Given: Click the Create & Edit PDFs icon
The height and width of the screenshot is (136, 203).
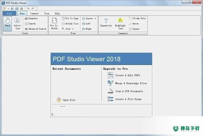Looking at the screenshot, I should tap(110, 75).
